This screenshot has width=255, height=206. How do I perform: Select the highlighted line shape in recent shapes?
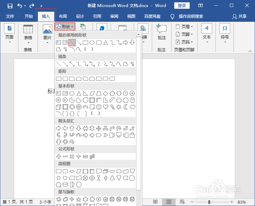tap(72, 43)
